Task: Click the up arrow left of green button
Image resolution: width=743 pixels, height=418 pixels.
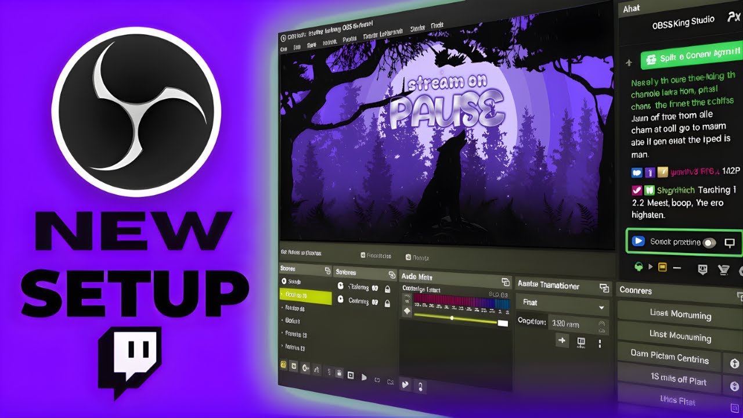Action: tap(628, 62)
